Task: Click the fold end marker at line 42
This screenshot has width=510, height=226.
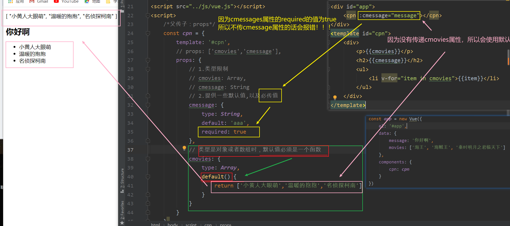Action: coord(148,195)
